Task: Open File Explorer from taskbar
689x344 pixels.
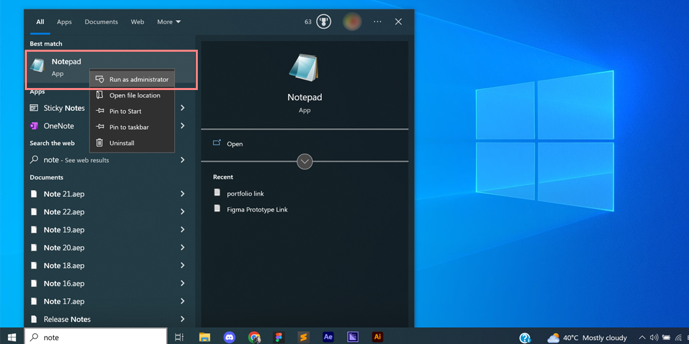Action: [x=205, y=337]
